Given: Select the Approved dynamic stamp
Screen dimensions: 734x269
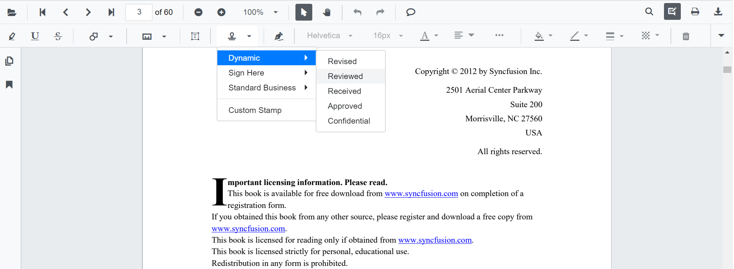Looking at the screenshot, I should 351,106.
